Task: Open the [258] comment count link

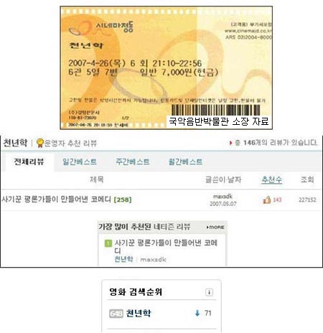Action: tap(123, 200)
